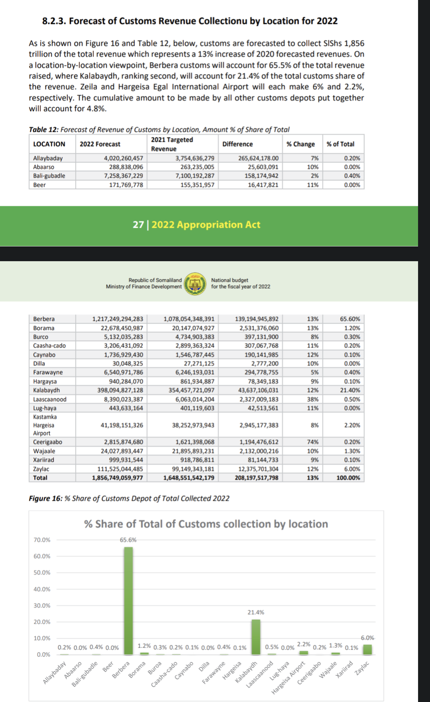
Task: Click Bali-gubadle's forecast 7,258,367,229
Action: tap(124, 176)
